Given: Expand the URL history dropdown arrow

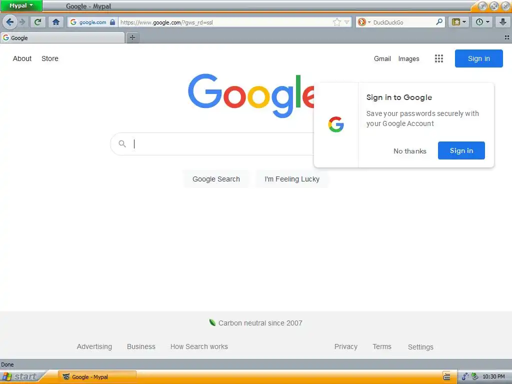Looking at the screenshot, I should [346, 22].
